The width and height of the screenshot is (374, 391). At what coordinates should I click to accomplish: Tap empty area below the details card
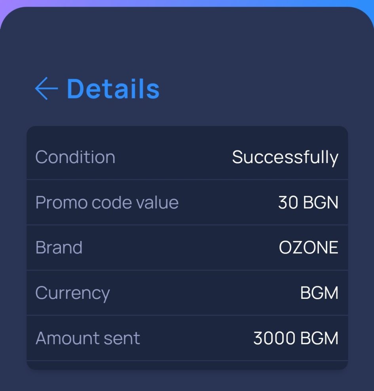click(187, 381)
